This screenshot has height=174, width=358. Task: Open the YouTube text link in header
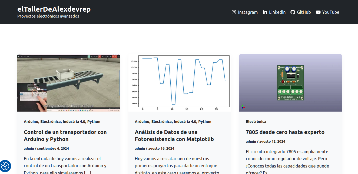click(331, 12)
